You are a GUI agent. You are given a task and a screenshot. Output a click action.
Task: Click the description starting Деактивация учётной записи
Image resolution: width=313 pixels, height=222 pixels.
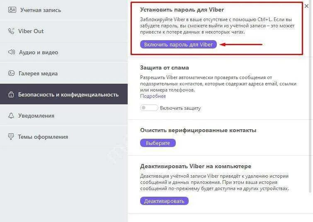[214, 182]
